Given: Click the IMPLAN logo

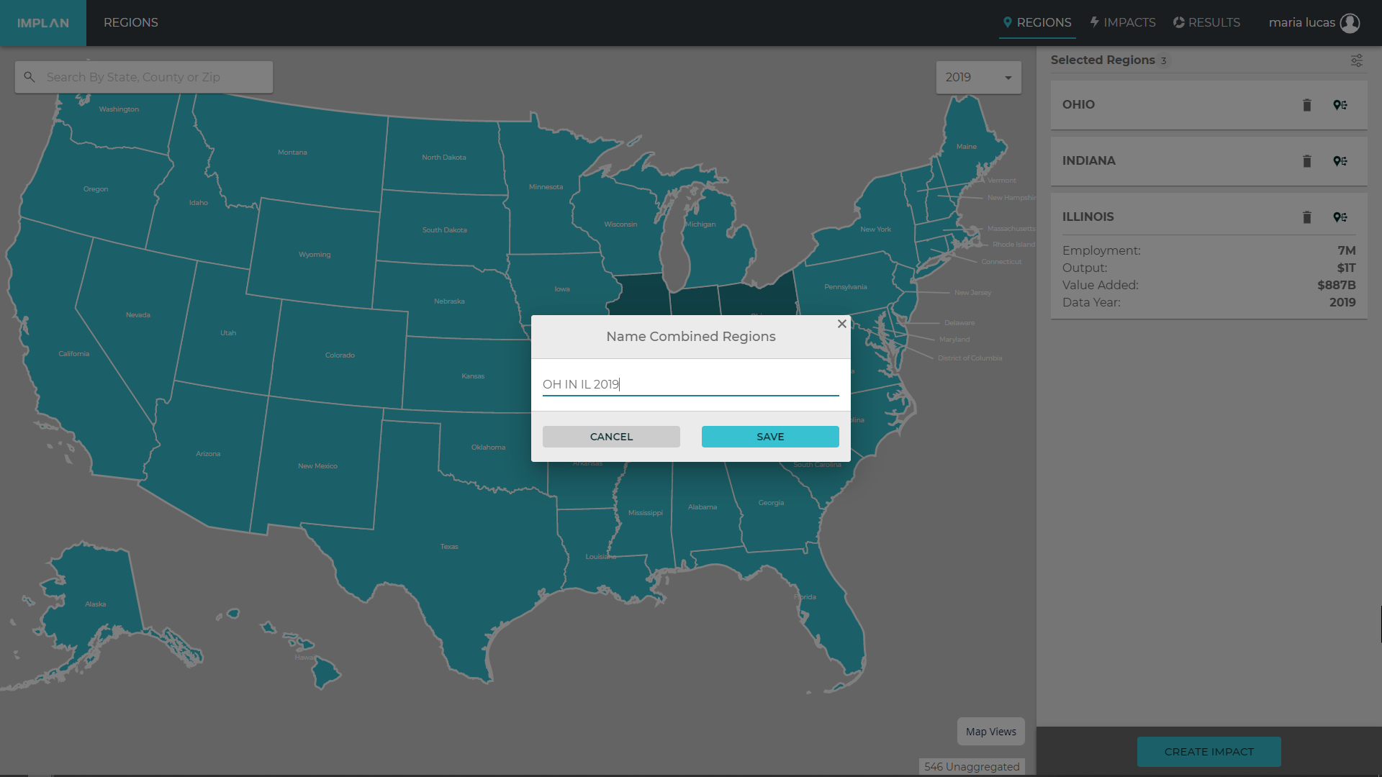Looking at the screenshot, I should coord(43,23).
